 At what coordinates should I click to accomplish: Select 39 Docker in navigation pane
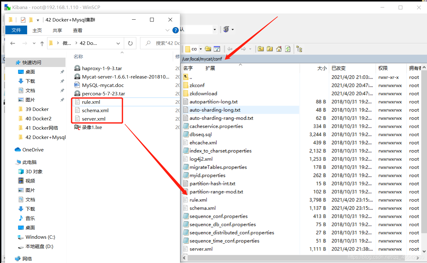pos(37,109)
